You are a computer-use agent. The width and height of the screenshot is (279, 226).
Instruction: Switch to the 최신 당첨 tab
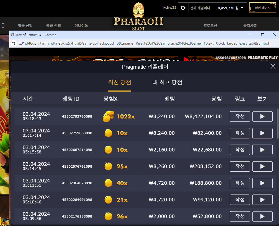point(119,82)
